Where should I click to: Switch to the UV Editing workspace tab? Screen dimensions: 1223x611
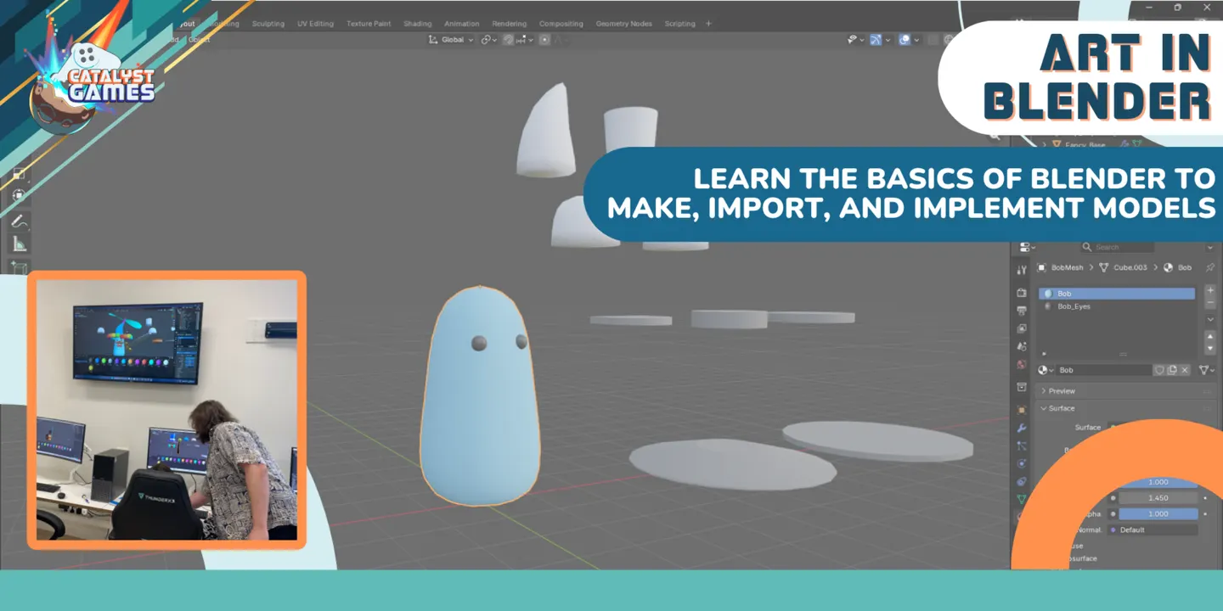click(315, 24)
